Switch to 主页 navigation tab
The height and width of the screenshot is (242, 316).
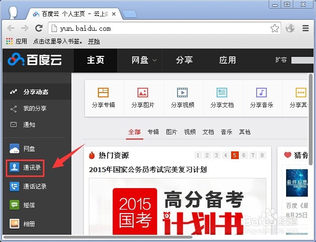coord(96,60)
